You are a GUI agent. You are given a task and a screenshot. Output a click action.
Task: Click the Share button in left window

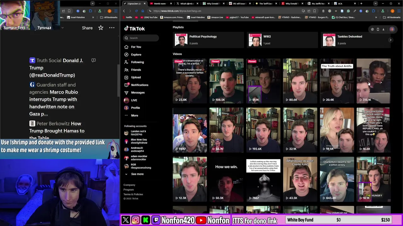[x=87, y=28]
